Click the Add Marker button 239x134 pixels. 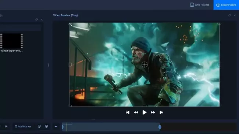[23, 126]
